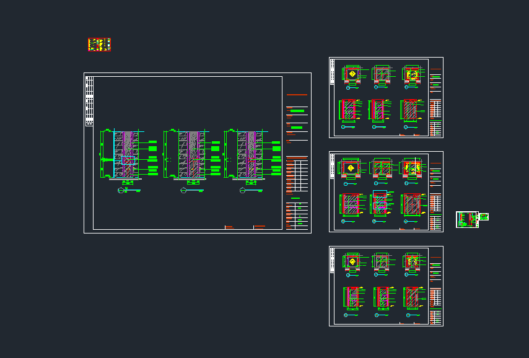This screenshot has width=529, height=358.
Task: Click the small drawing thumbnail at far right
Action: click(x=472, y=219)
